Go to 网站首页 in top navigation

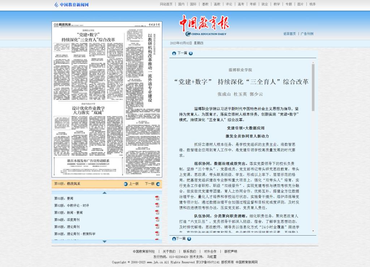(166, 4)
